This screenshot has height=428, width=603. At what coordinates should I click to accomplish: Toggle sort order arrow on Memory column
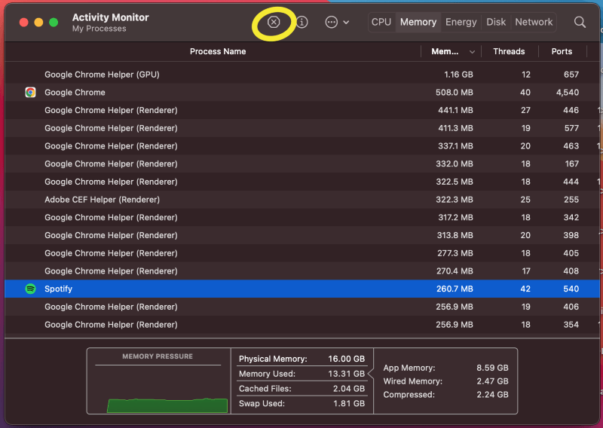[473, 52]
